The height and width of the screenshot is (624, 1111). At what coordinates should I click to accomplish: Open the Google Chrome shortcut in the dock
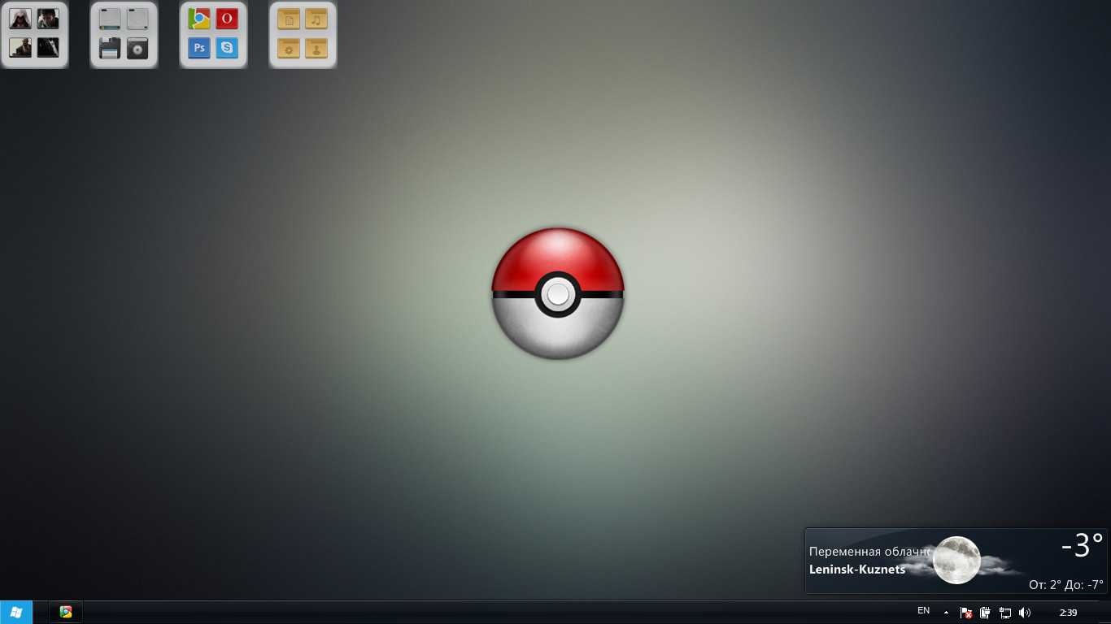pyautogui.click(x=199, y=19)
